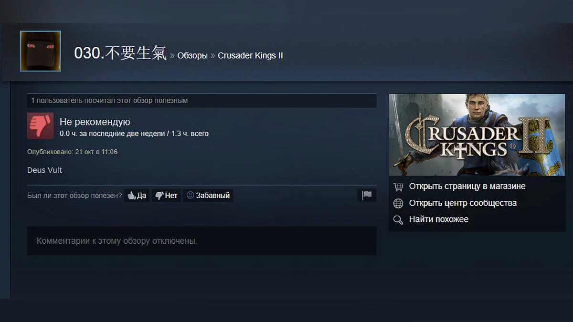Open the 030.不要生氣 user profile link

(x=120, y=53)
